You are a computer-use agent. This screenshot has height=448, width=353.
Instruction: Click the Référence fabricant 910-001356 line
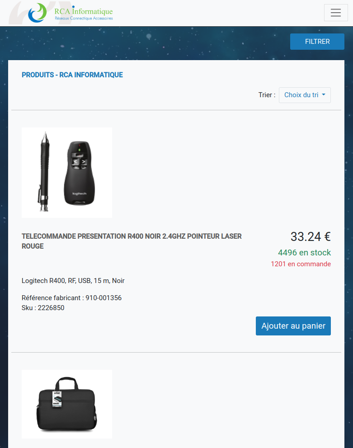[72, 298]
